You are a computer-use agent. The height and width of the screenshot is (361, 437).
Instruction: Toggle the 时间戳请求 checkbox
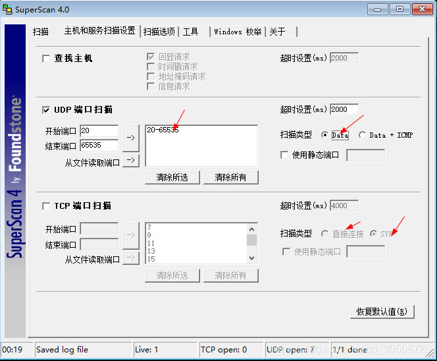pos(151,67)
